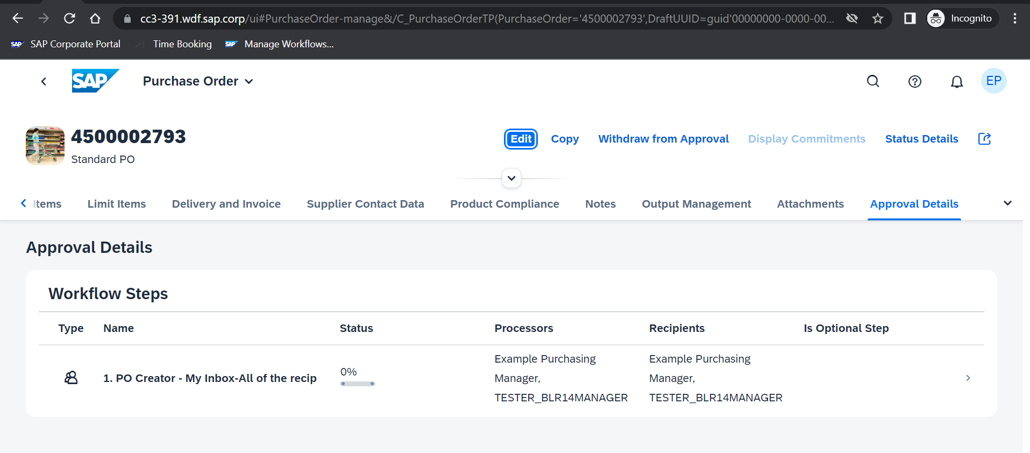Click the Recipients column header
The height and width of the screenshot is (453, 1030).
(x=677, y=328)
